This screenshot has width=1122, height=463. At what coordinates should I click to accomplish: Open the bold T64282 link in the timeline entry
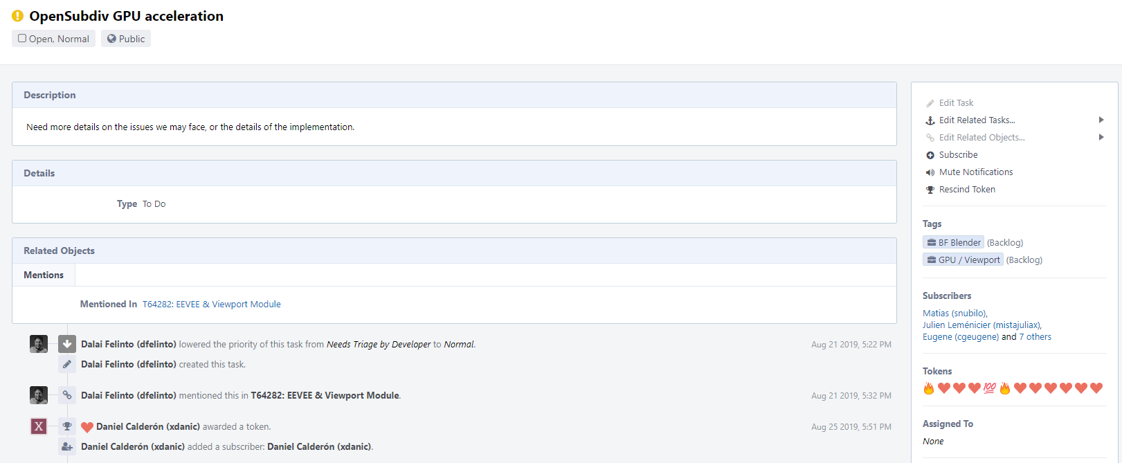(325, 396)
